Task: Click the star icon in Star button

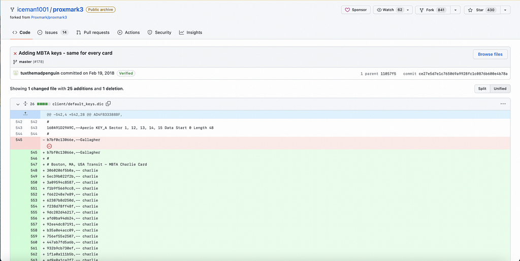Action: click(x=470, y=10)
